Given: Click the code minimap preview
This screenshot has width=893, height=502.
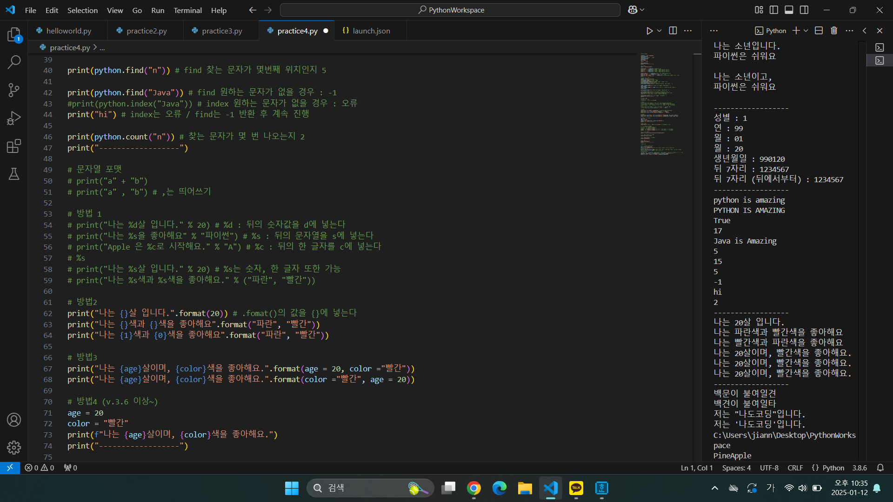Looking at the screenshot, I should click(660, 105).
